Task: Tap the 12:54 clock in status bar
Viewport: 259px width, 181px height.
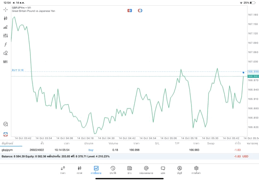Action: click(x=7, y=3)
